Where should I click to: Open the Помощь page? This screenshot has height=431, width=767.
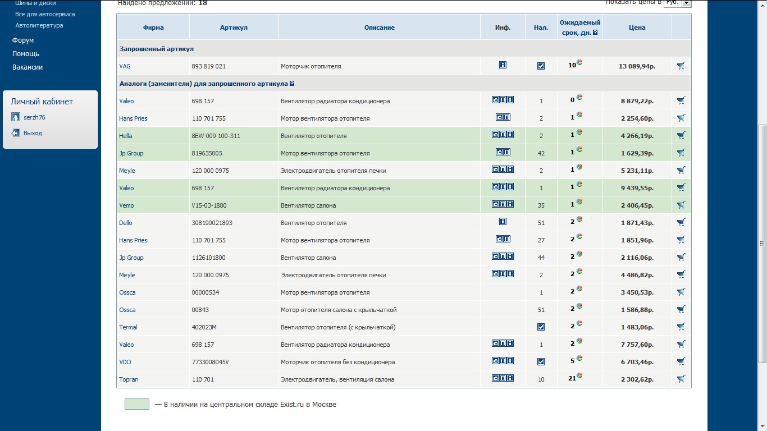(26, 54)
